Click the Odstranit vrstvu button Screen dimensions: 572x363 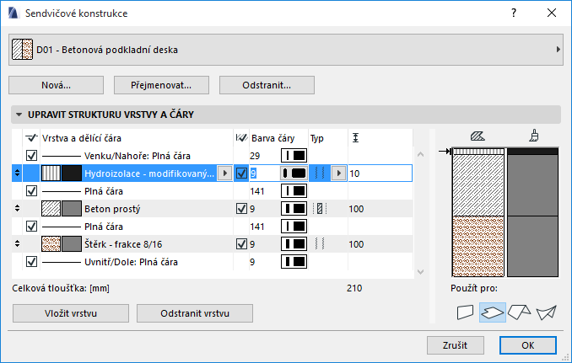pos(195,313)
